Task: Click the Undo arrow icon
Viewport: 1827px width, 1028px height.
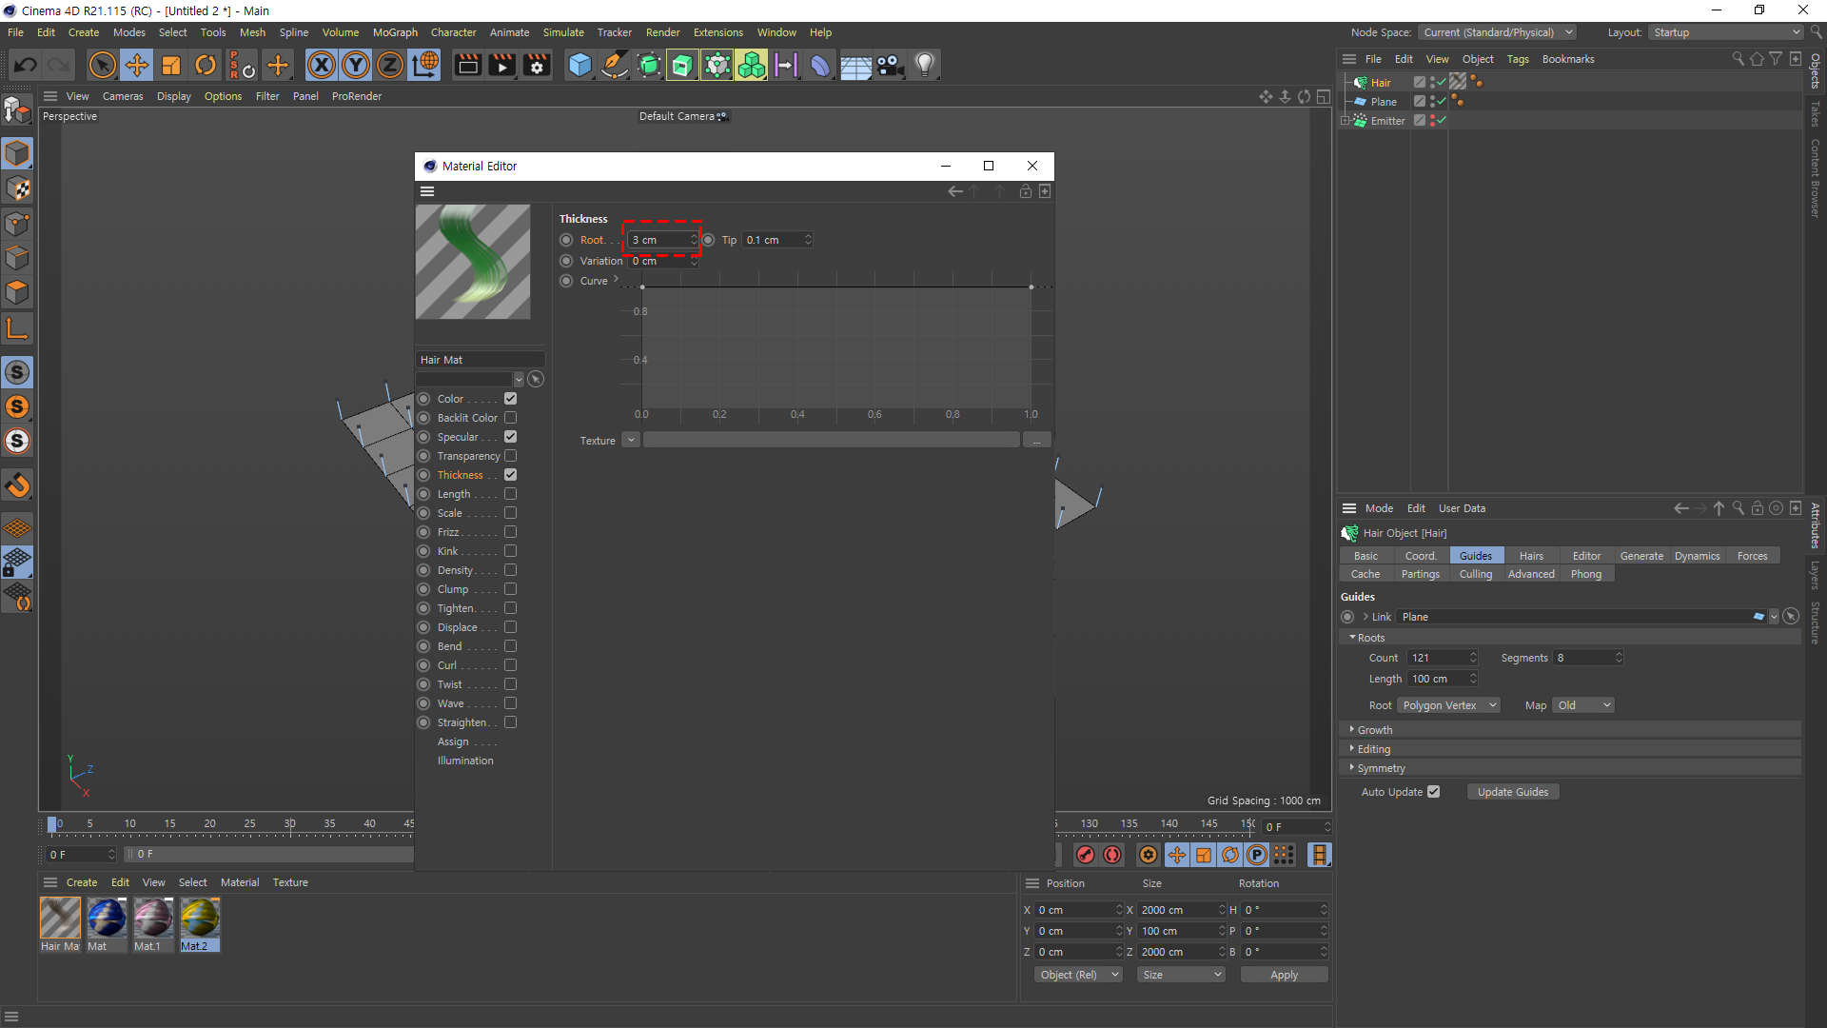Action: (26, 65)
